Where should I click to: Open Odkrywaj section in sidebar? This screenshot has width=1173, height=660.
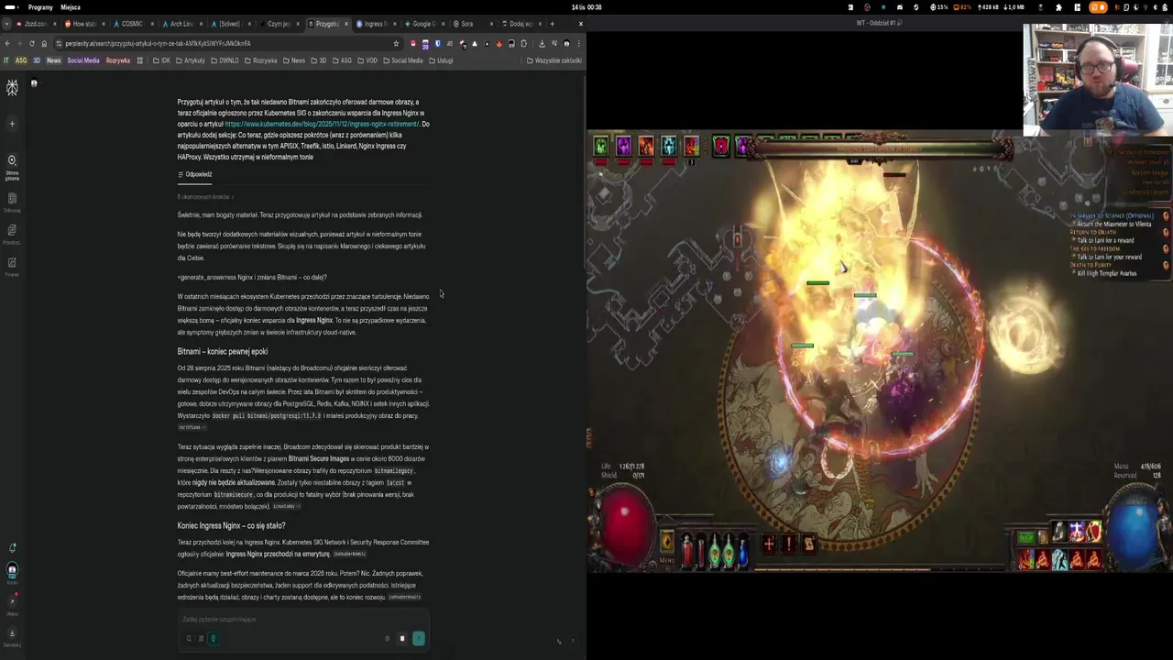pyautogui.click(x=12, y=203)
